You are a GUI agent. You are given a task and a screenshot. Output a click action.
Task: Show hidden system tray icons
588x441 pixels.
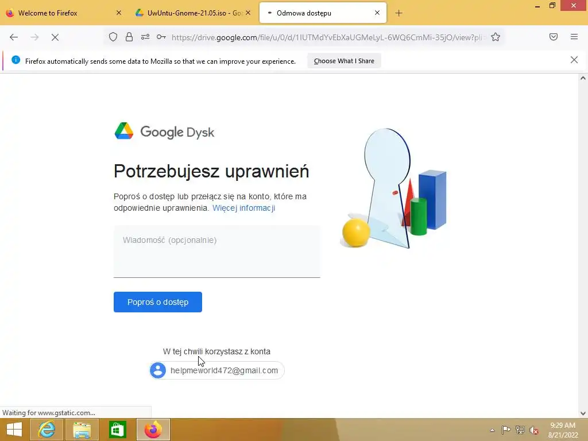pos(492,430)
